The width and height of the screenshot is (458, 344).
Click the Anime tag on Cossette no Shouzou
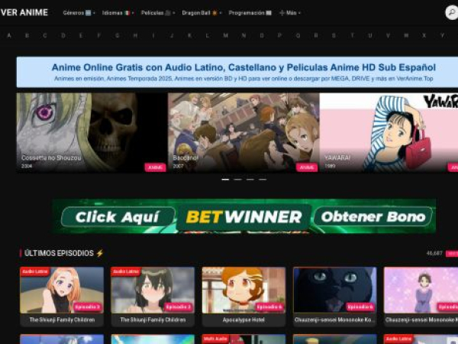click(x=155, y=167)
